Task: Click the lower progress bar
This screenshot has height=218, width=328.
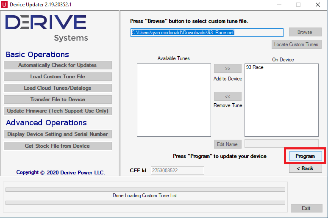Action: click(145, 203)
